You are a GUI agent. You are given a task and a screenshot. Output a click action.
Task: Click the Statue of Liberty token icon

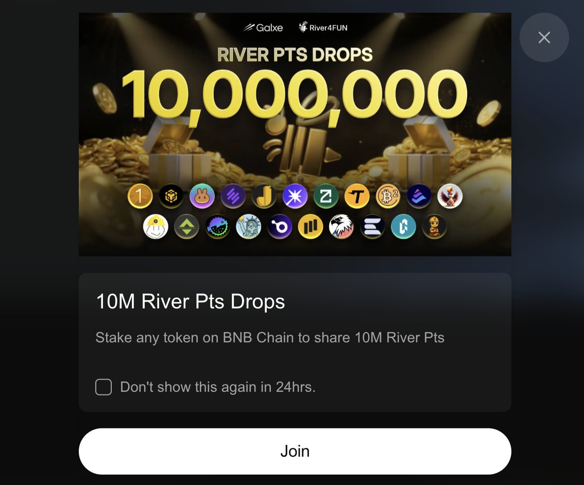(248, 227)
